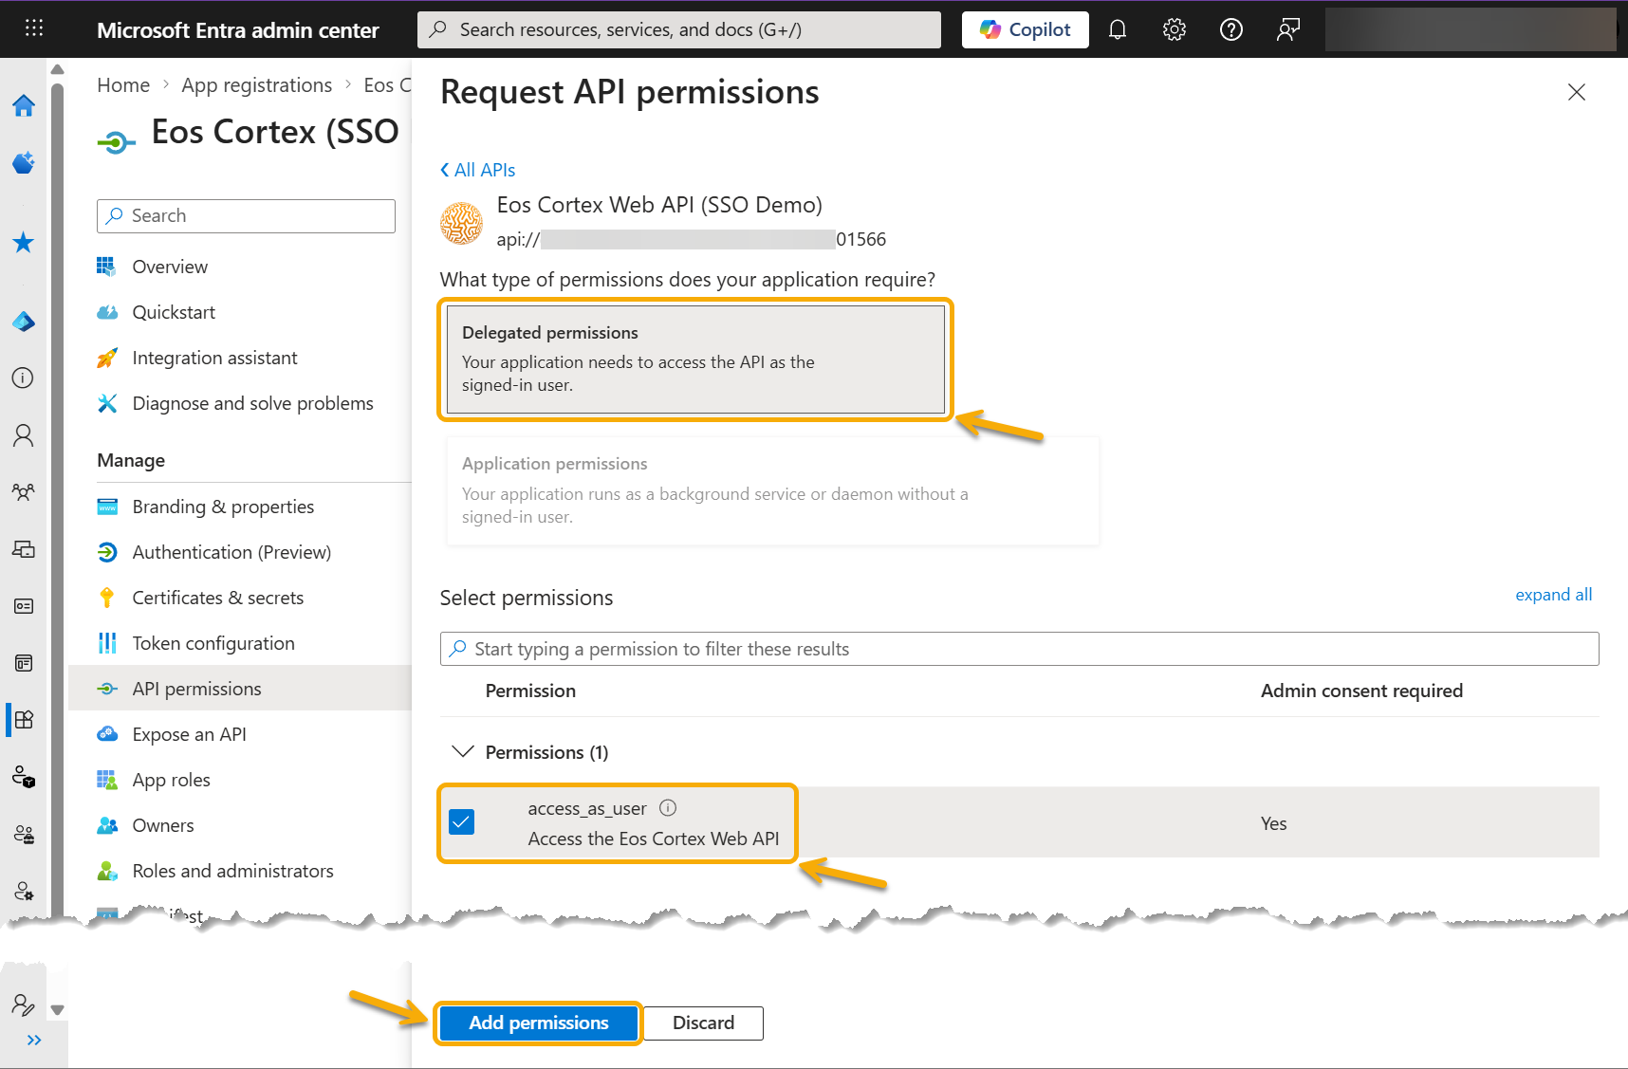This screenshot has height=1069, width=1628.
Task: Click Discard button
Action: pyautogui.click(x=704, y=1023)
